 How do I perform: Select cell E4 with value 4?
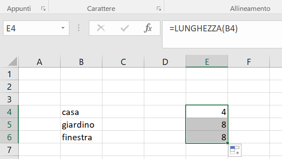[207, 112]
